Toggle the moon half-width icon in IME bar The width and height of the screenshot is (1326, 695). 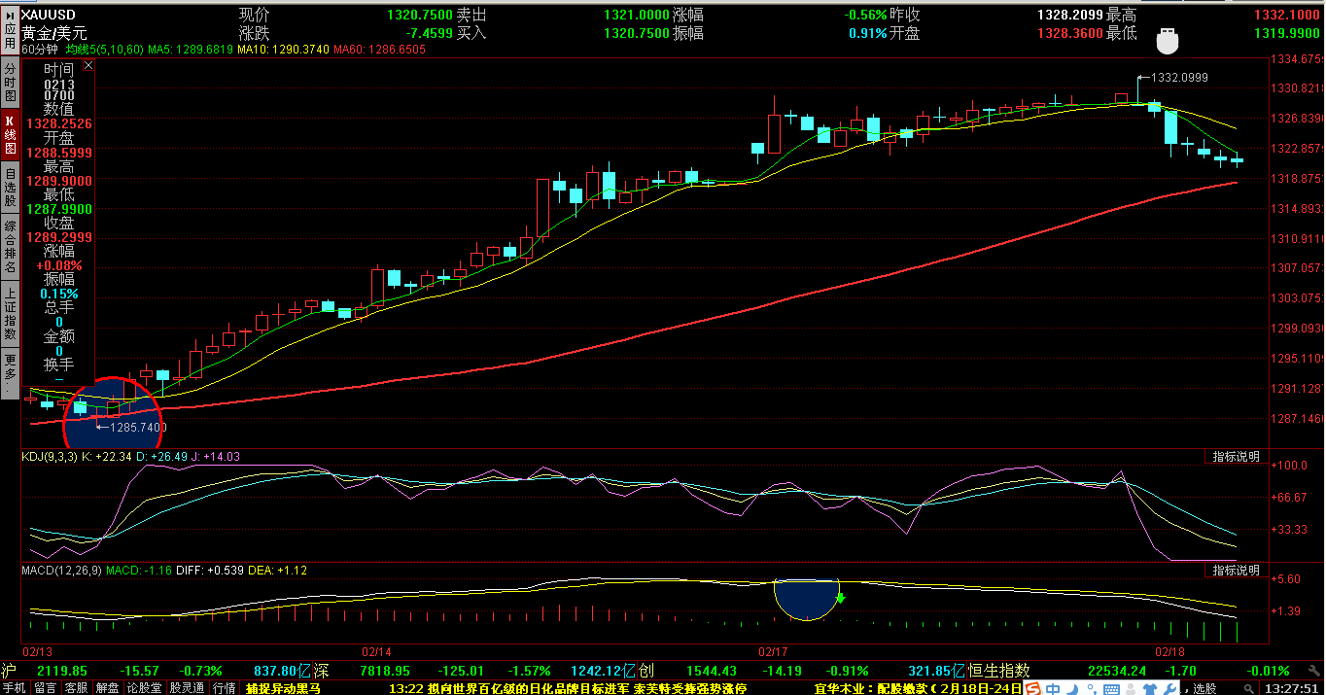1072,688
